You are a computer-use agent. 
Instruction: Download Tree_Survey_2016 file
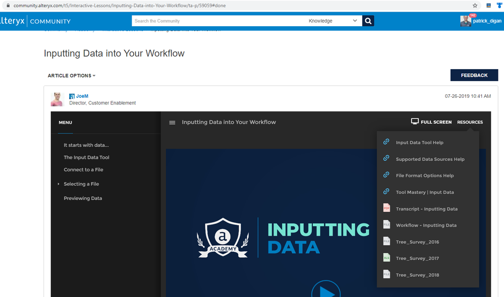[417, 242]
